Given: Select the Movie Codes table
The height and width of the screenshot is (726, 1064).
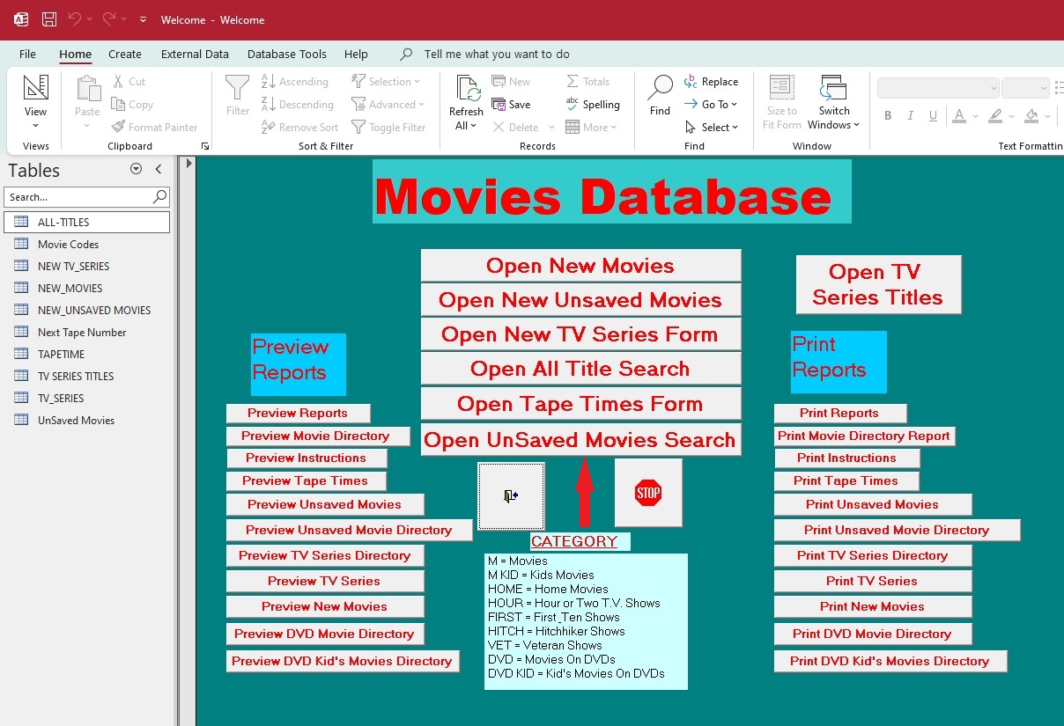Looking at the screenshot, I should point(87,244).
